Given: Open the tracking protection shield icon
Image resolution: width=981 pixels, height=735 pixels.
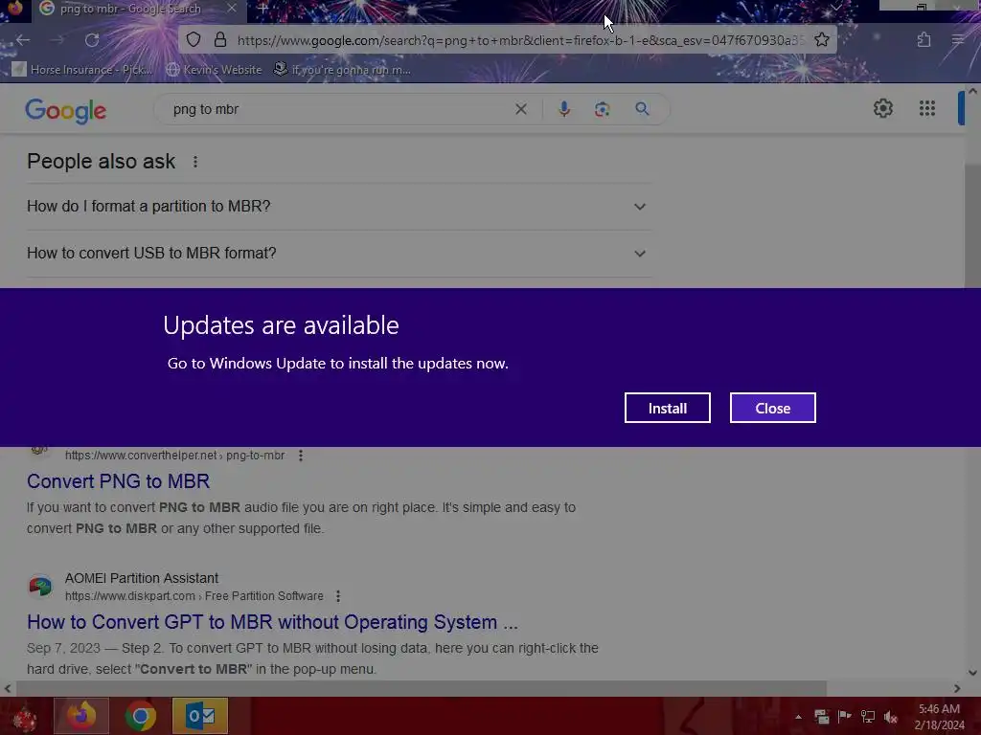Looking at the screenshot, I should (194, 40).
